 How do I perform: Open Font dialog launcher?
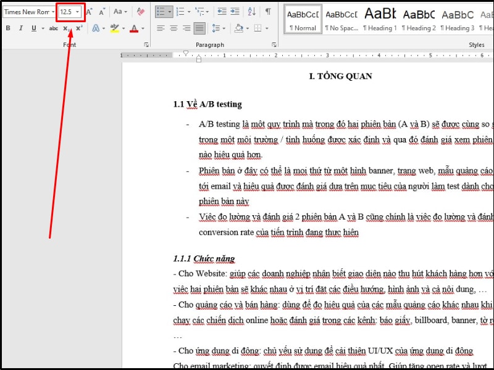coord(146,44)
